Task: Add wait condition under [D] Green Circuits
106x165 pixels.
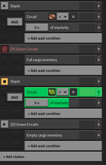Action: click(63, 146)
